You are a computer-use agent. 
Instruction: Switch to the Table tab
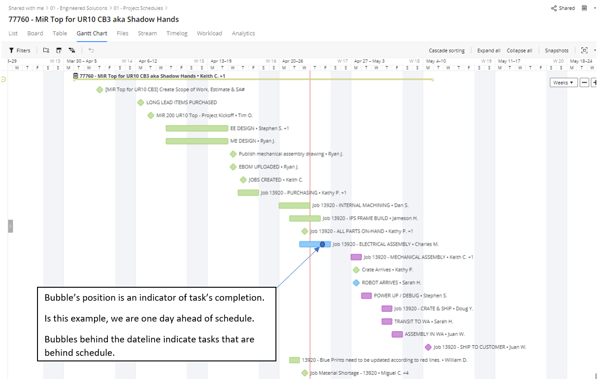point(60,33)
